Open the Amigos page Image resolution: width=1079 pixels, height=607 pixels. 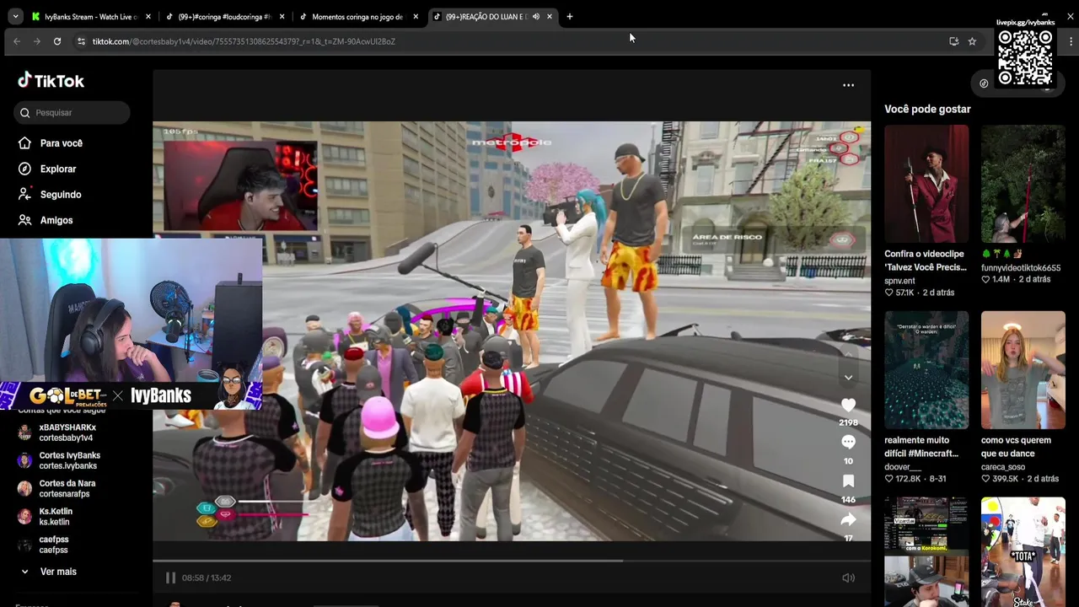tap(56, 220)
